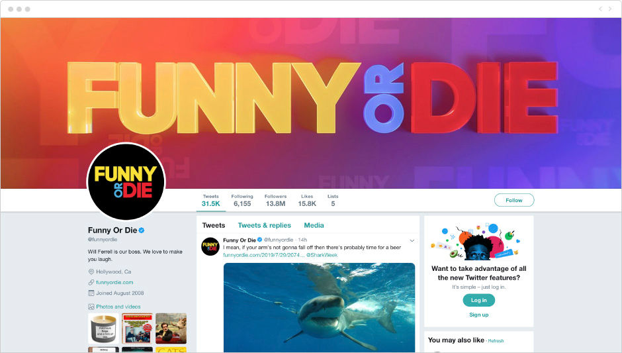This screenshot has height=353, width=622.
Task: Click the browser back arrow
Action: 600,9
